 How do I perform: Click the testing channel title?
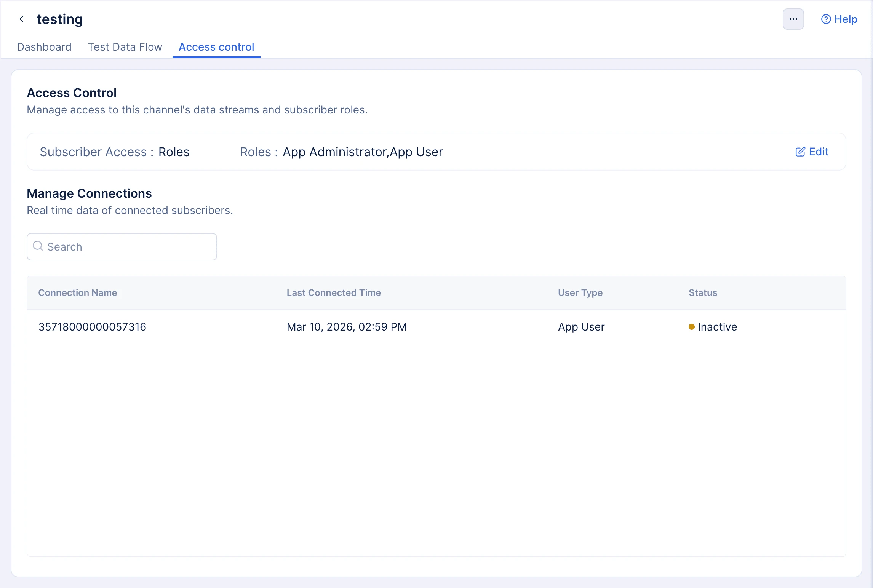pos(60,19)
